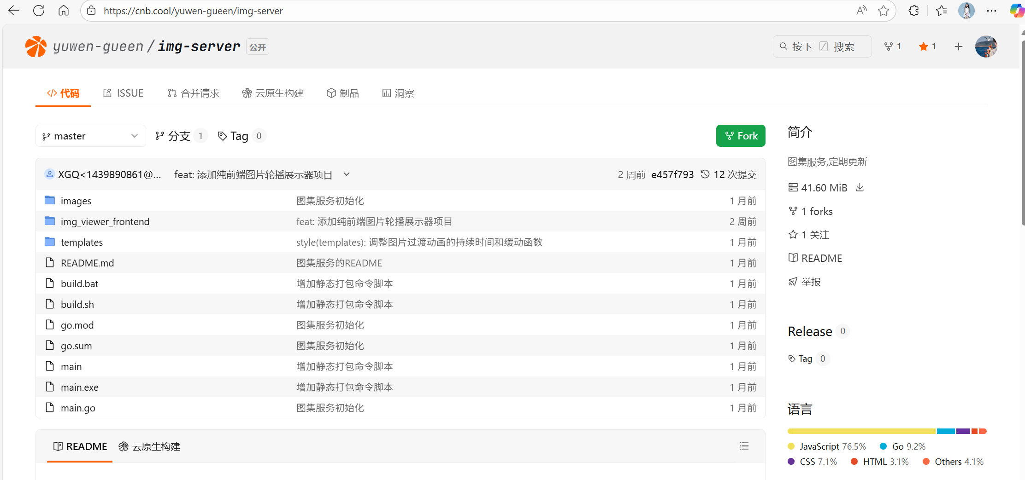
Task: Open the README outline list icon
Action: tap(744, 446)
